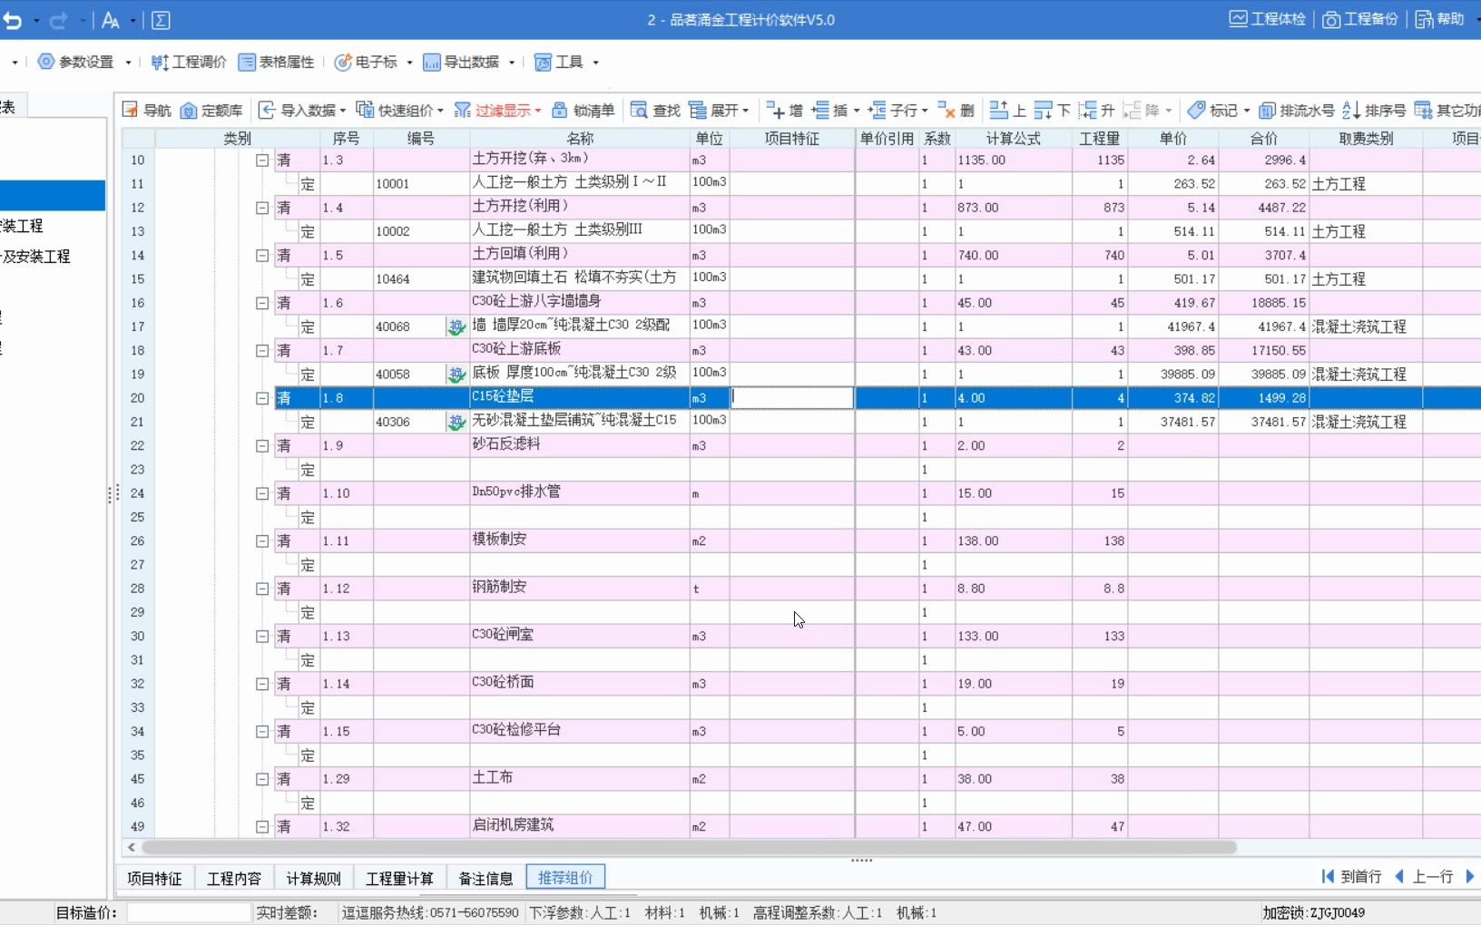
Task: Click the 增 add row button
Action: coord(785,110)
